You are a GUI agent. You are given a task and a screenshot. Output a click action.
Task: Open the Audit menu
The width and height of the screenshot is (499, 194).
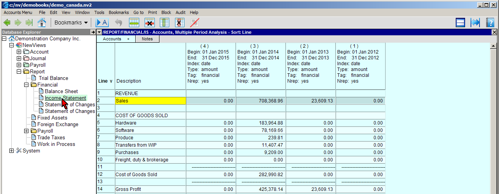pos(180,12)
